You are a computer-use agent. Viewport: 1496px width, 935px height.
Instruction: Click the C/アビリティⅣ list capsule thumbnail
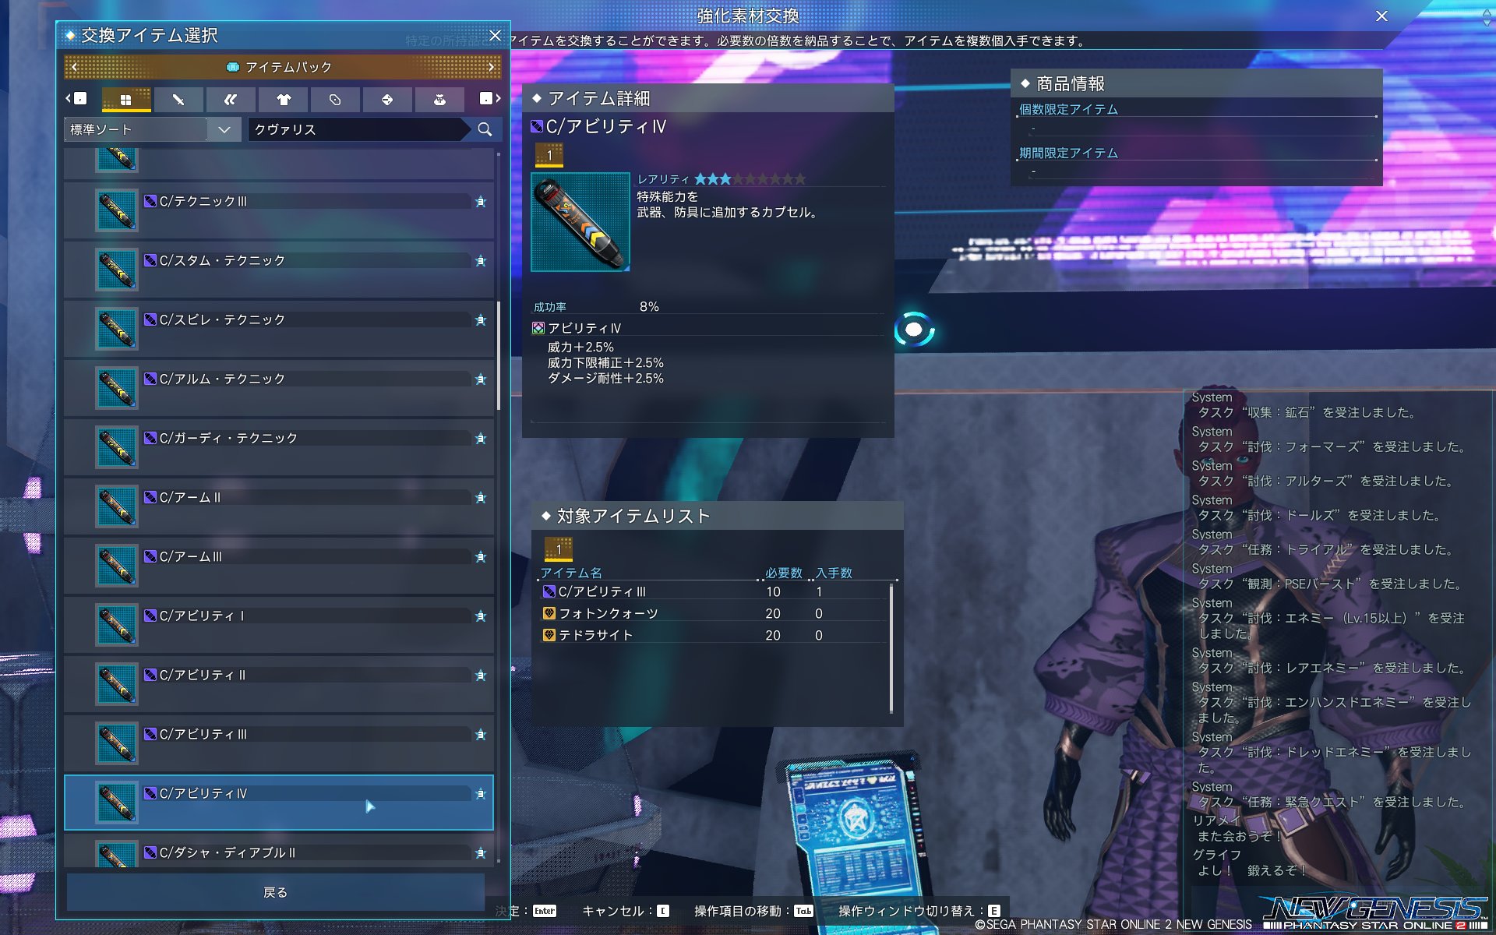tap(117, 803)
